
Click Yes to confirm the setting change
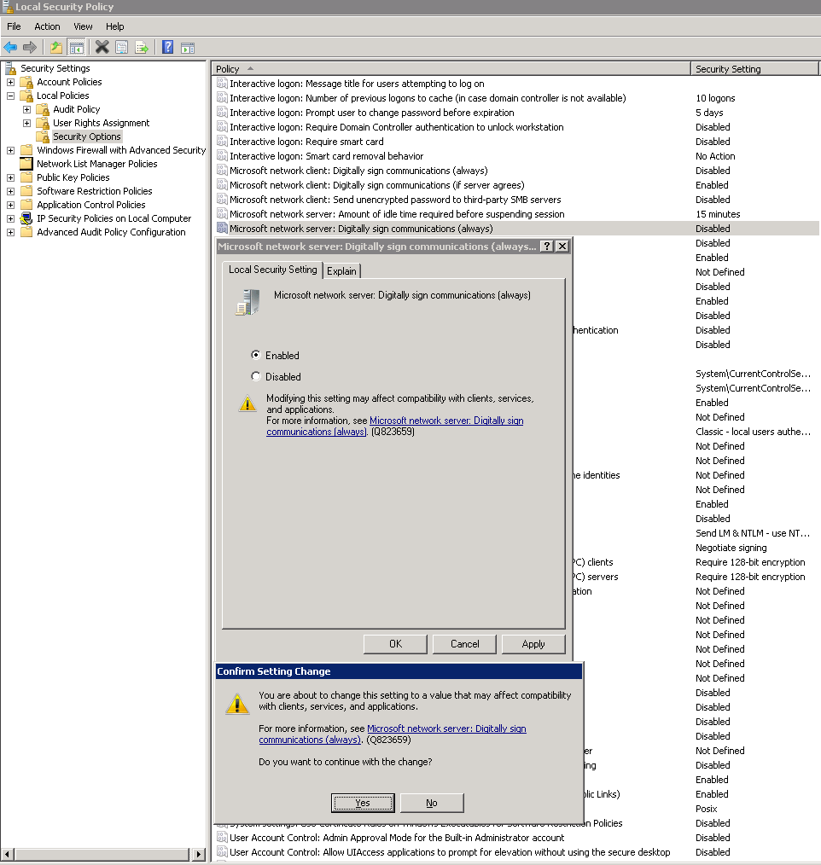click(363, 803)
